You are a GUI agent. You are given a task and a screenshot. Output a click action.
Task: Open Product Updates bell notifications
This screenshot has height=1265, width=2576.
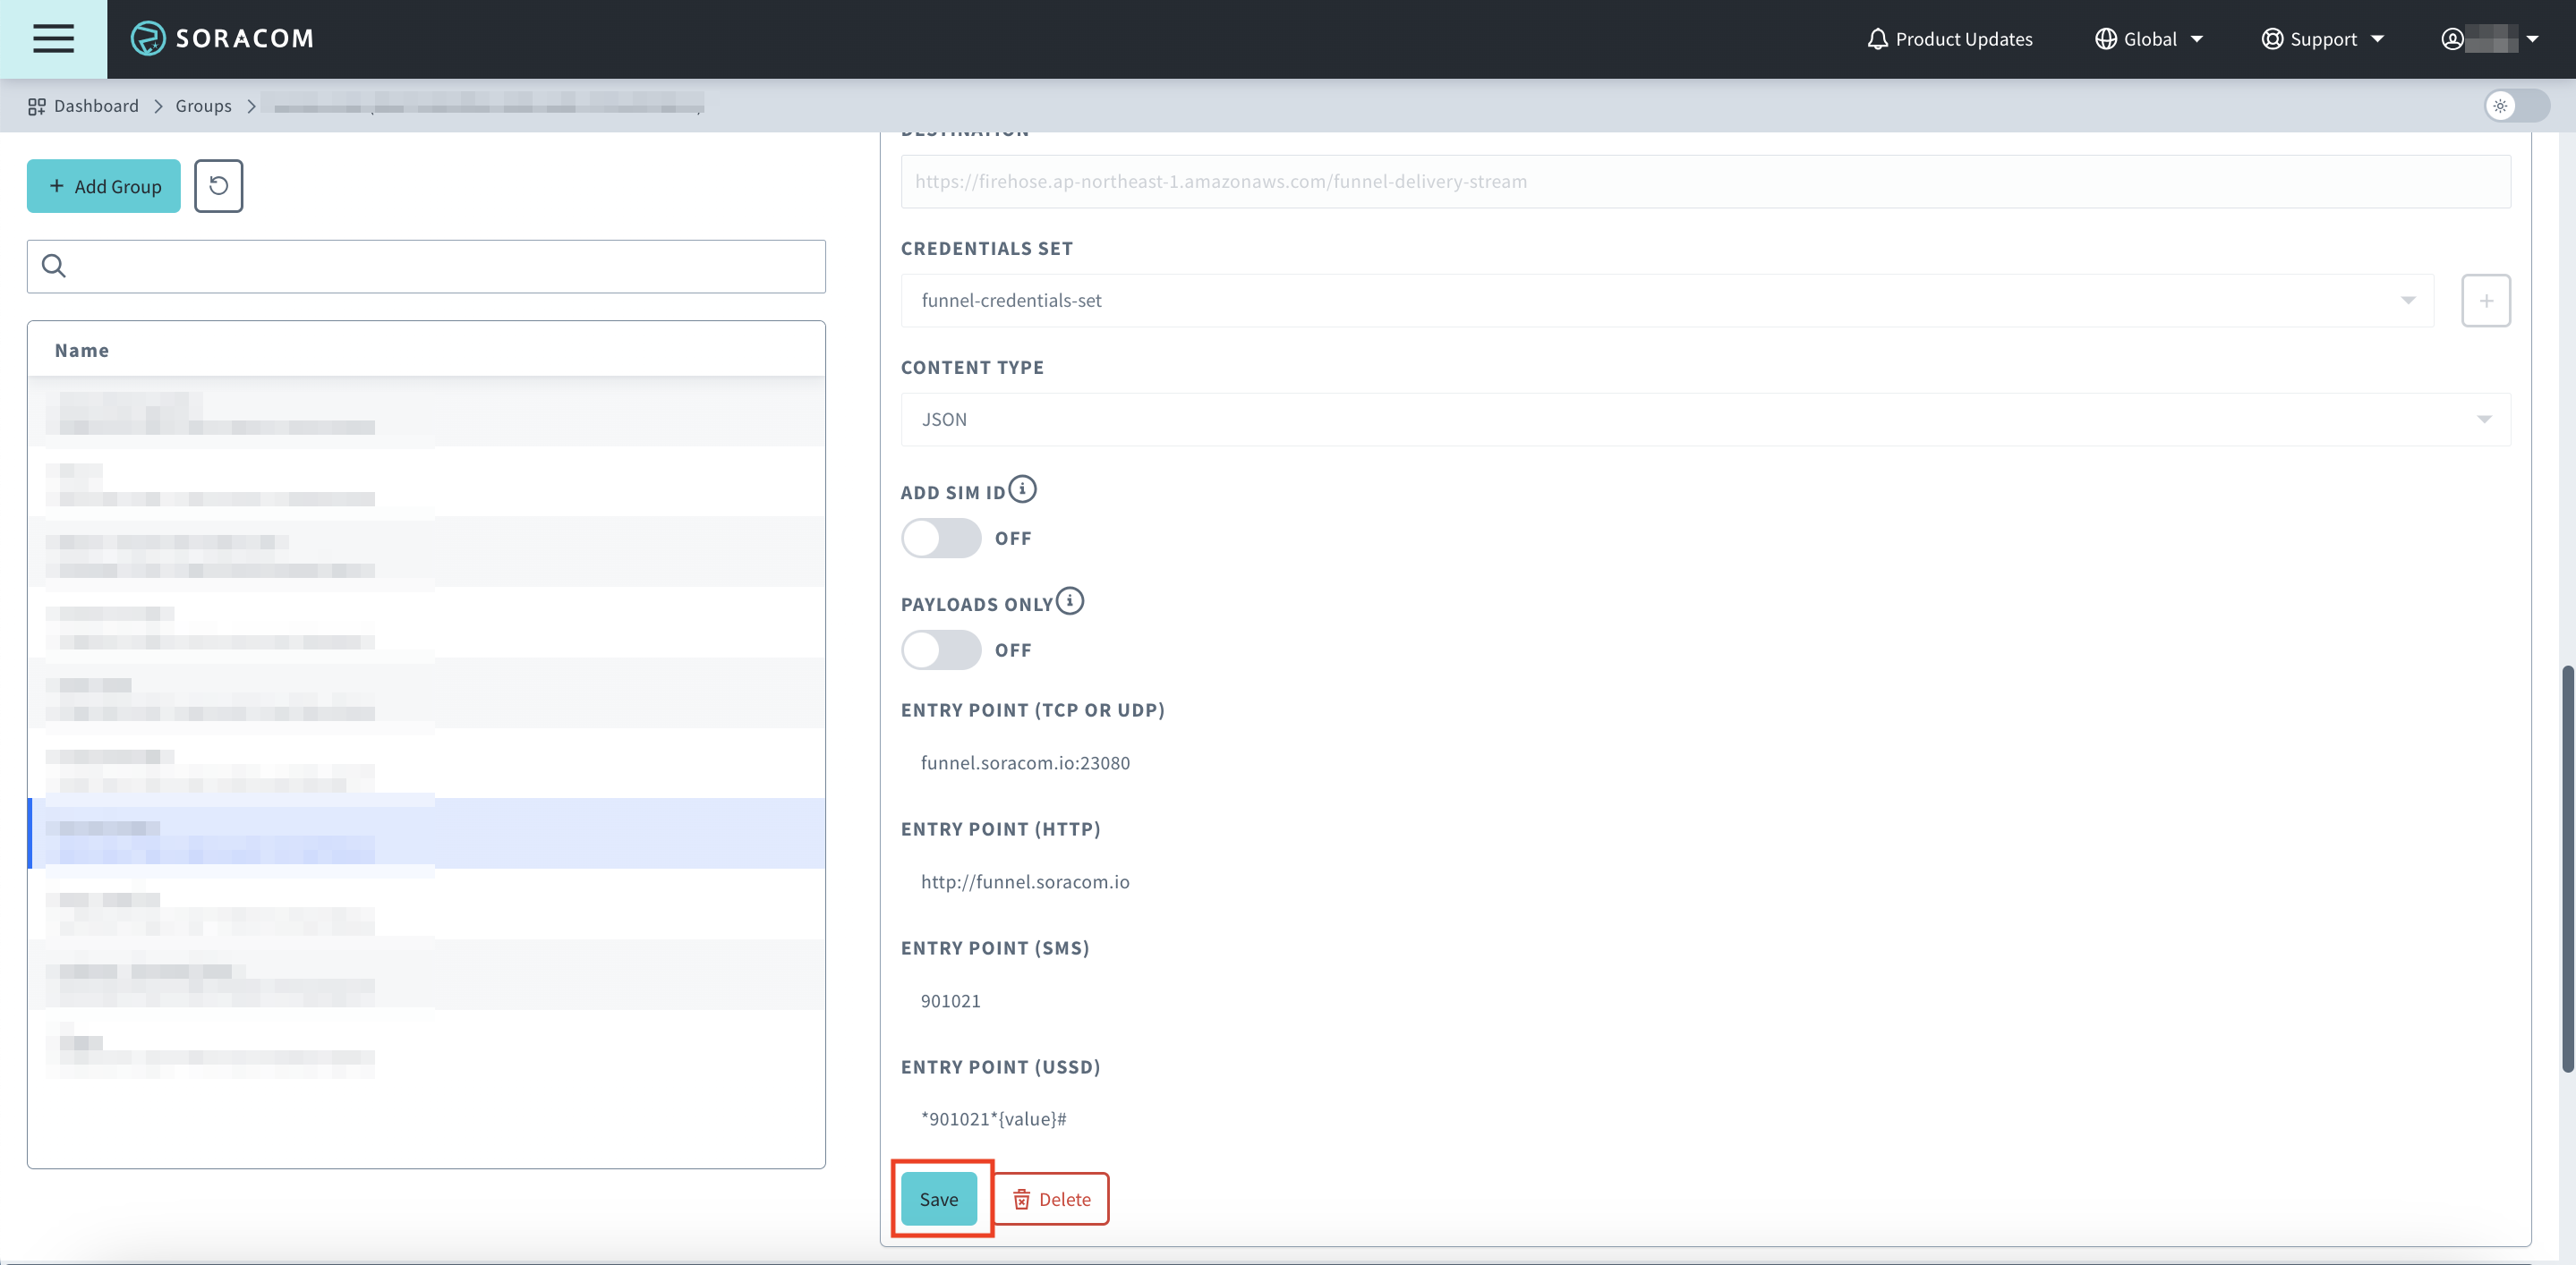(x=1949, y=39)
